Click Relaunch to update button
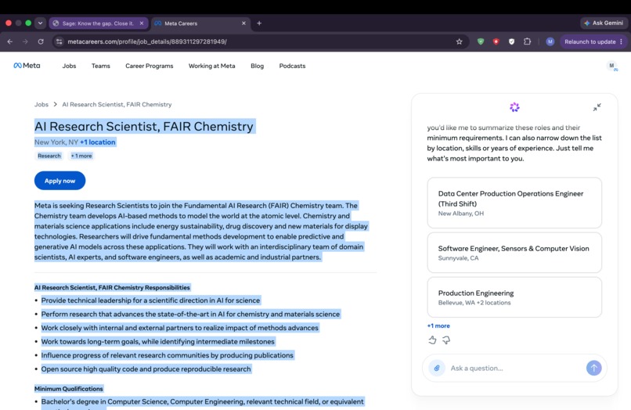Image resolution: width=631 pixels, height=410 pixels. point(590,41)
